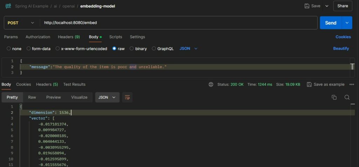Viewport: 359px width, 167px height.
Task: Beautify the request body
Action: 341,48
